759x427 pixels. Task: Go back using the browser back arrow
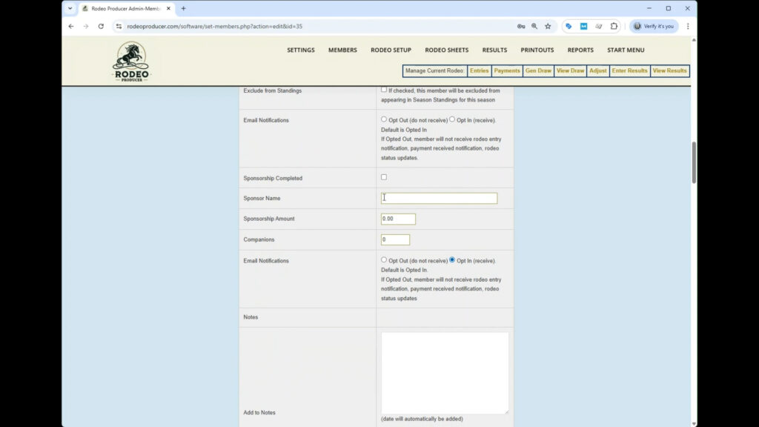point(71,26)
